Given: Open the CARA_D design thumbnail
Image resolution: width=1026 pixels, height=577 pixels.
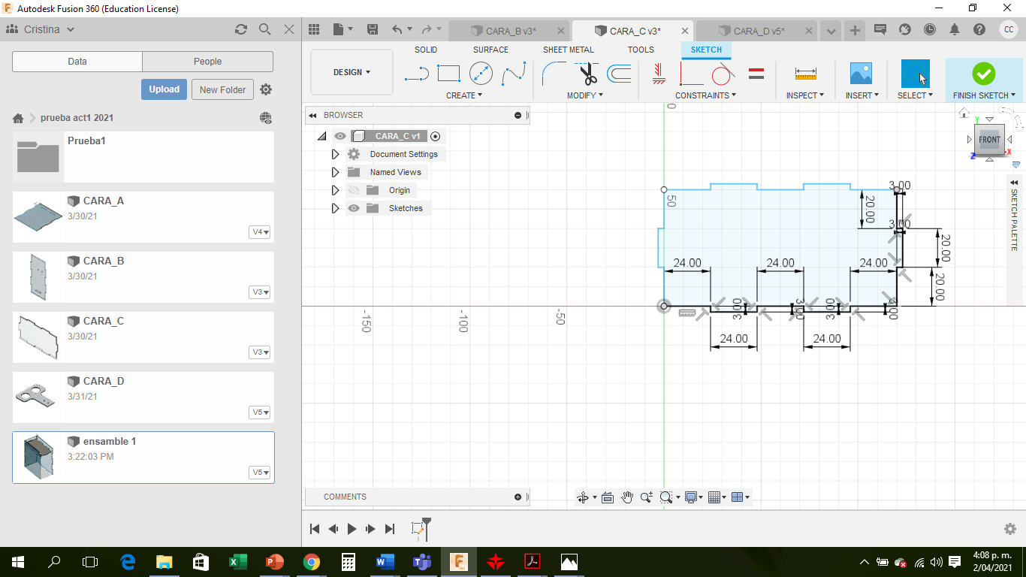Looking at the screenshot, I should tap(38, 397).
